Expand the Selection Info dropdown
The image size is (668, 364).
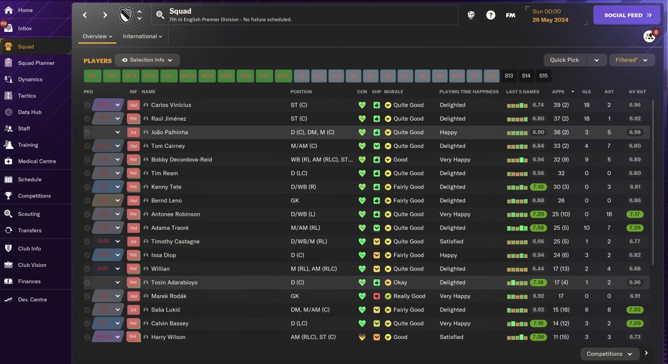147,60
